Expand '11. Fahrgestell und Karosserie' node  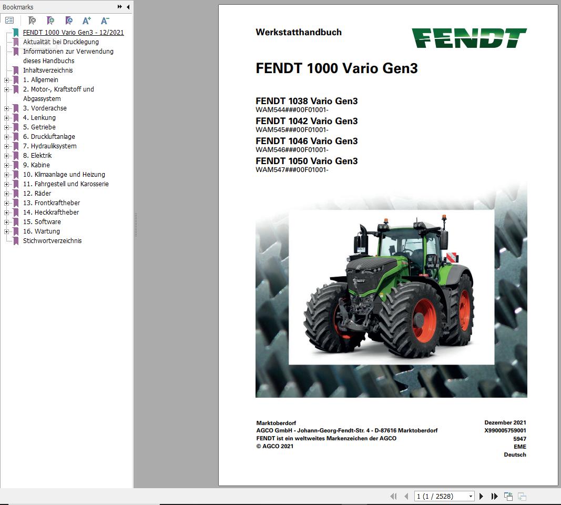click(x=6, y=184)
